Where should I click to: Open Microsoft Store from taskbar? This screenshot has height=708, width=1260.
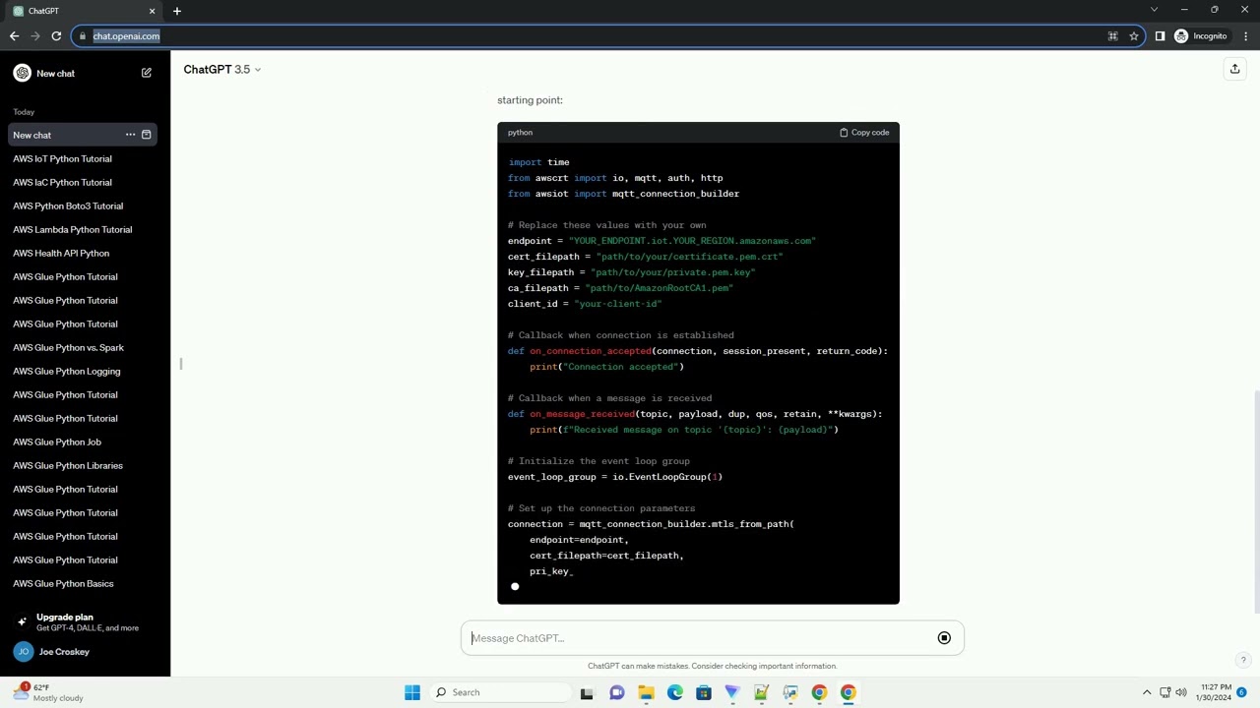pos(703,692)
